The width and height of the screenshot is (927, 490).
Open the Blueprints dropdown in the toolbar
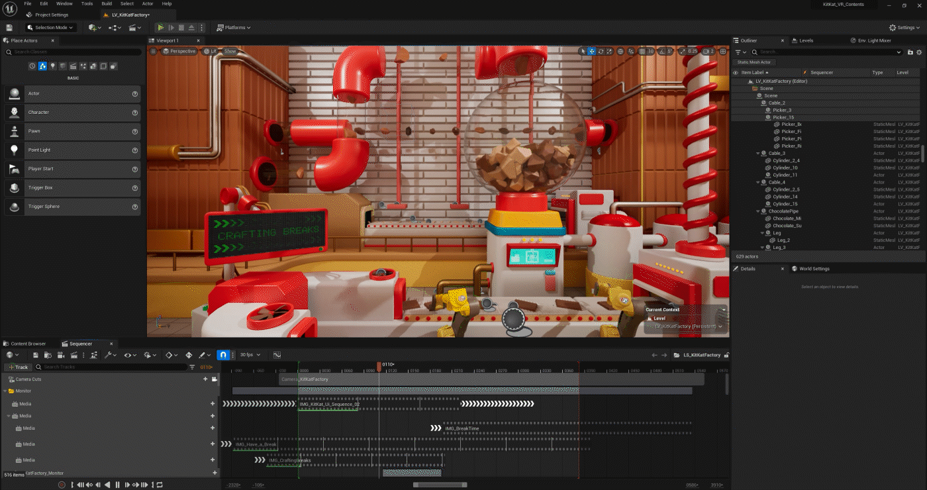click(115, 28)
